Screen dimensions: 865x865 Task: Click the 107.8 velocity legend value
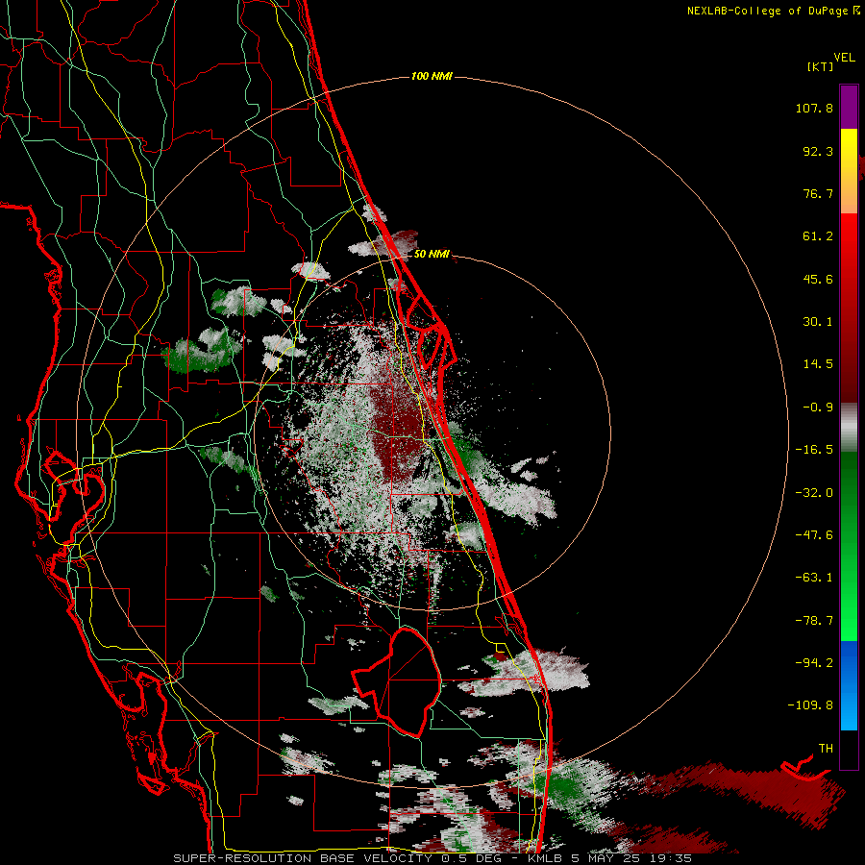(x=814, y=108)
